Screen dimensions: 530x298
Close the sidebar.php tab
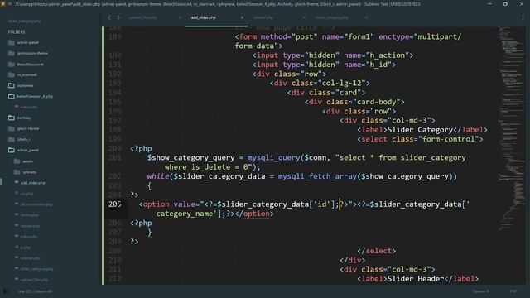[304, 17]
